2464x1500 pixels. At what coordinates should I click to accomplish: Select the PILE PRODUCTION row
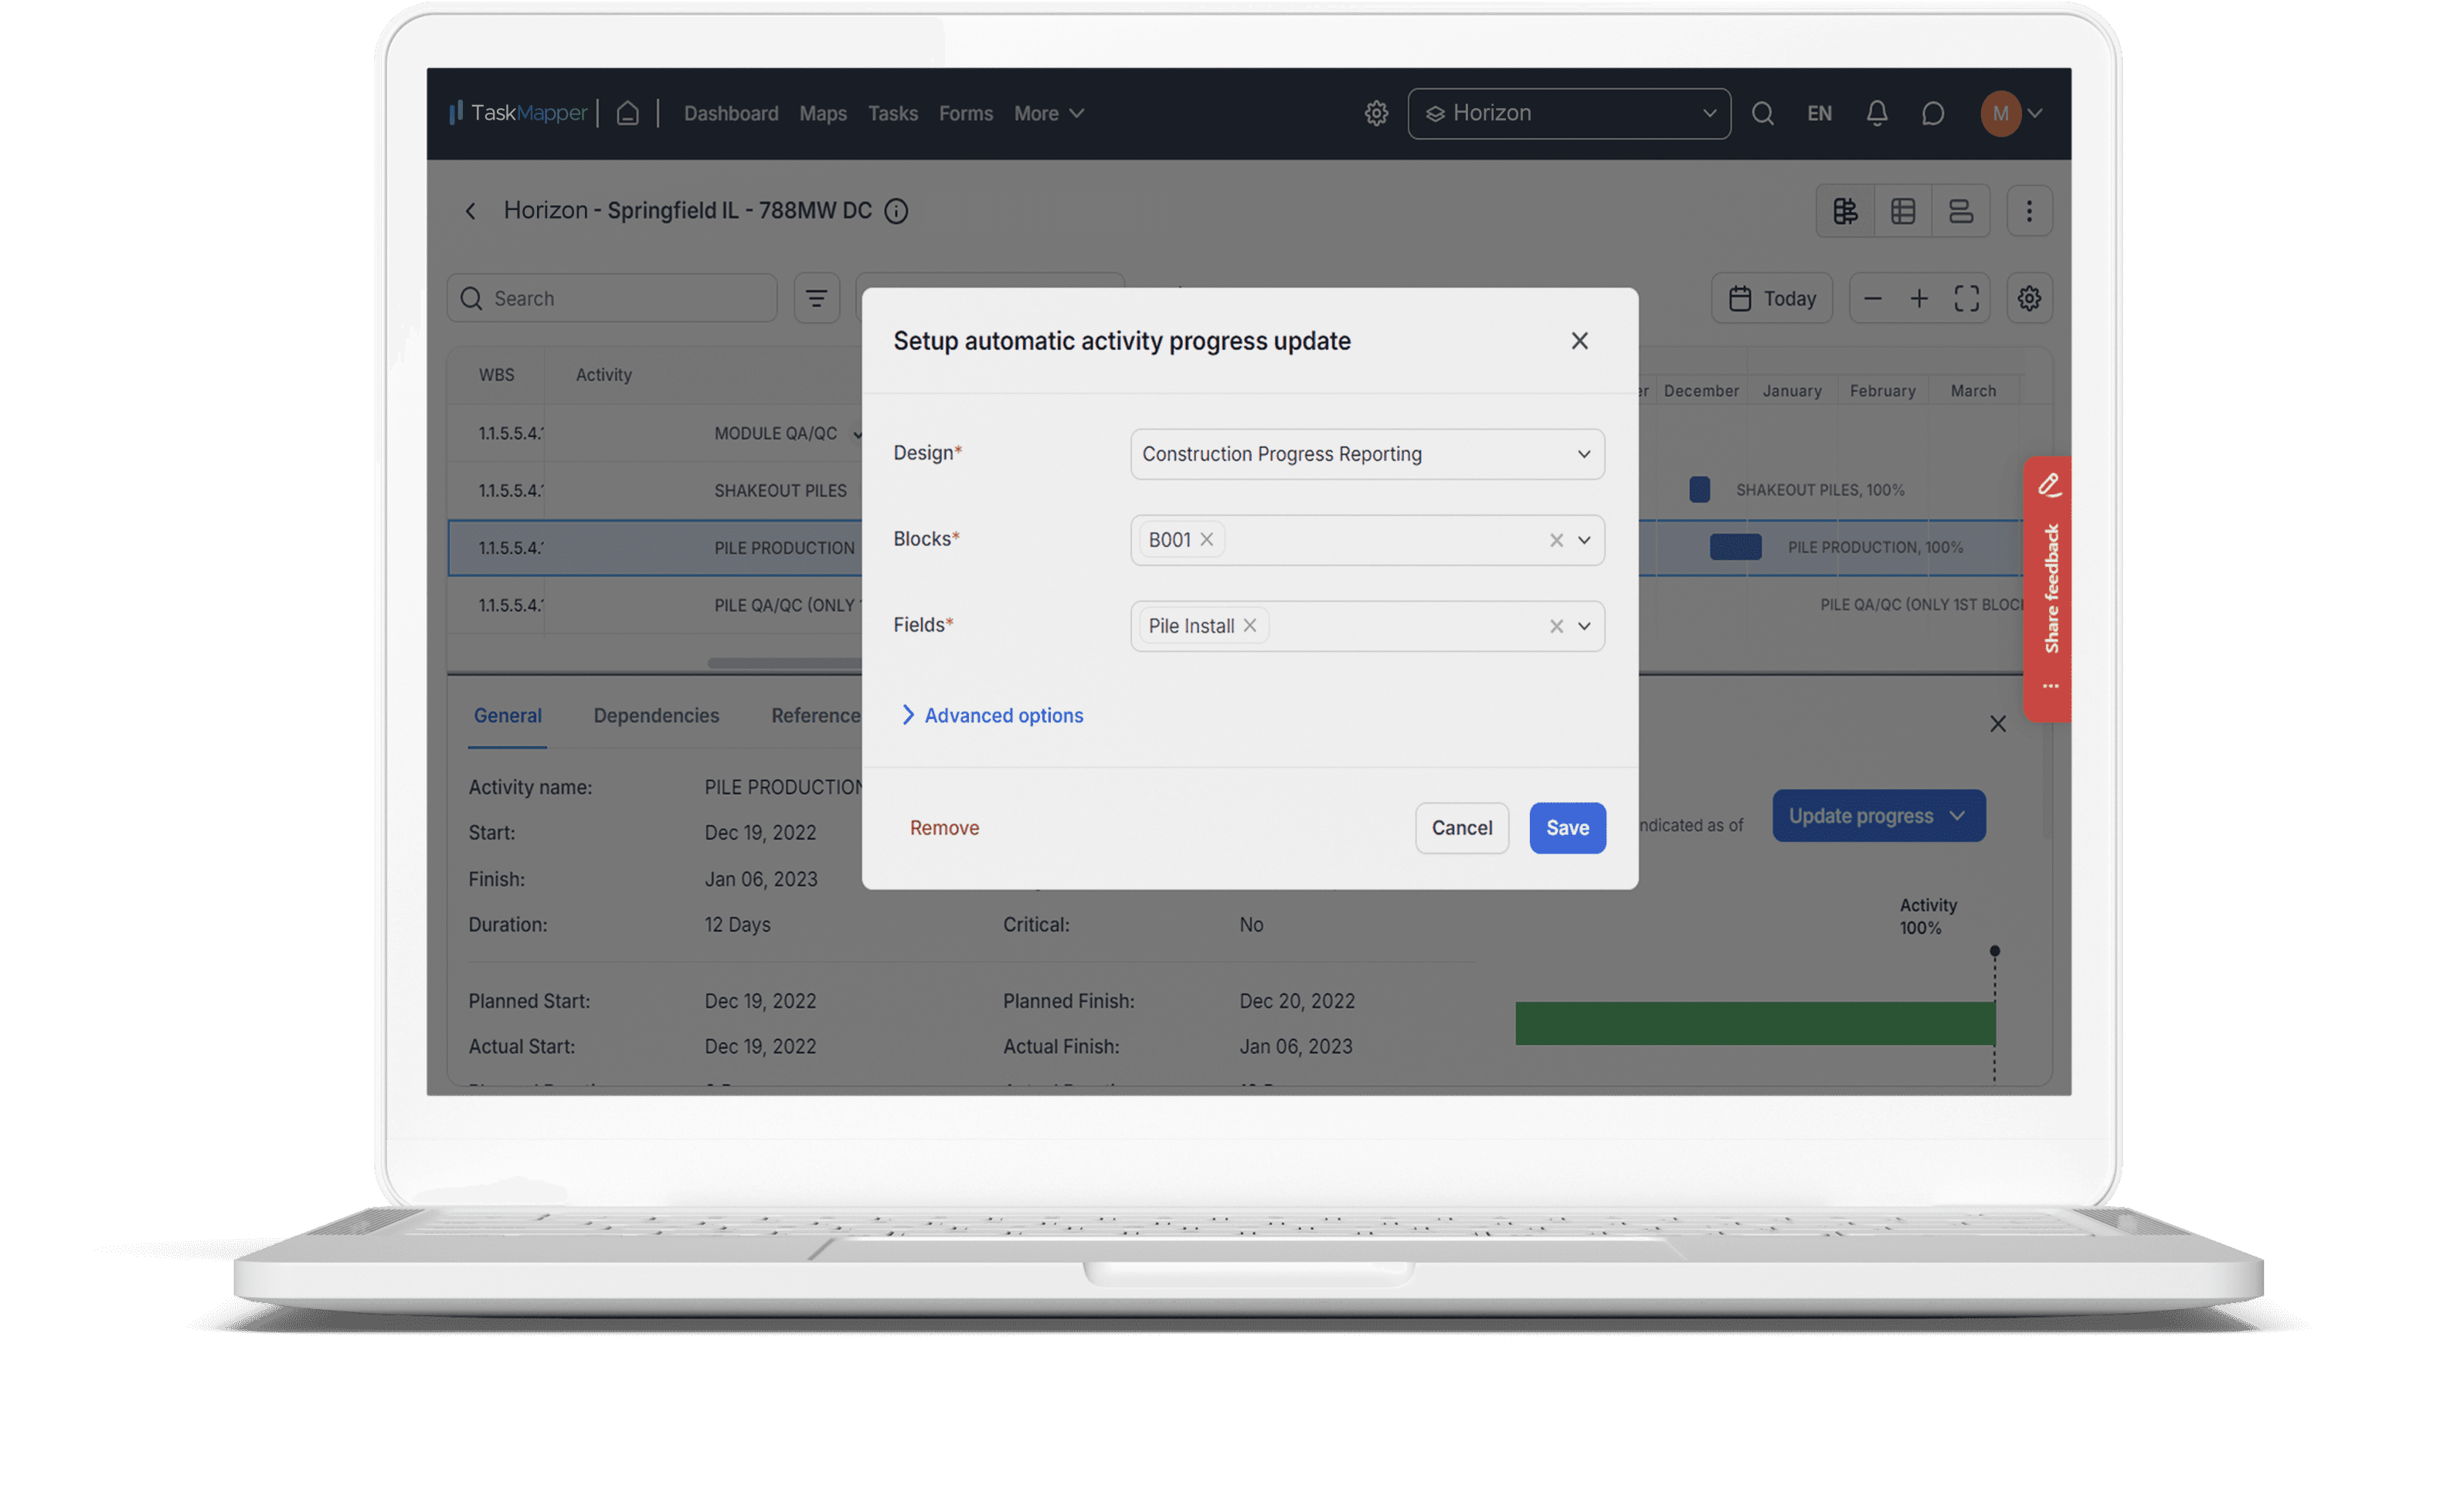(654, 548)
